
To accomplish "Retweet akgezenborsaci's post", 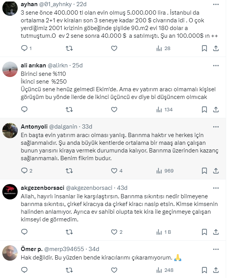I will pyautogui.click(x=69, y=232).
